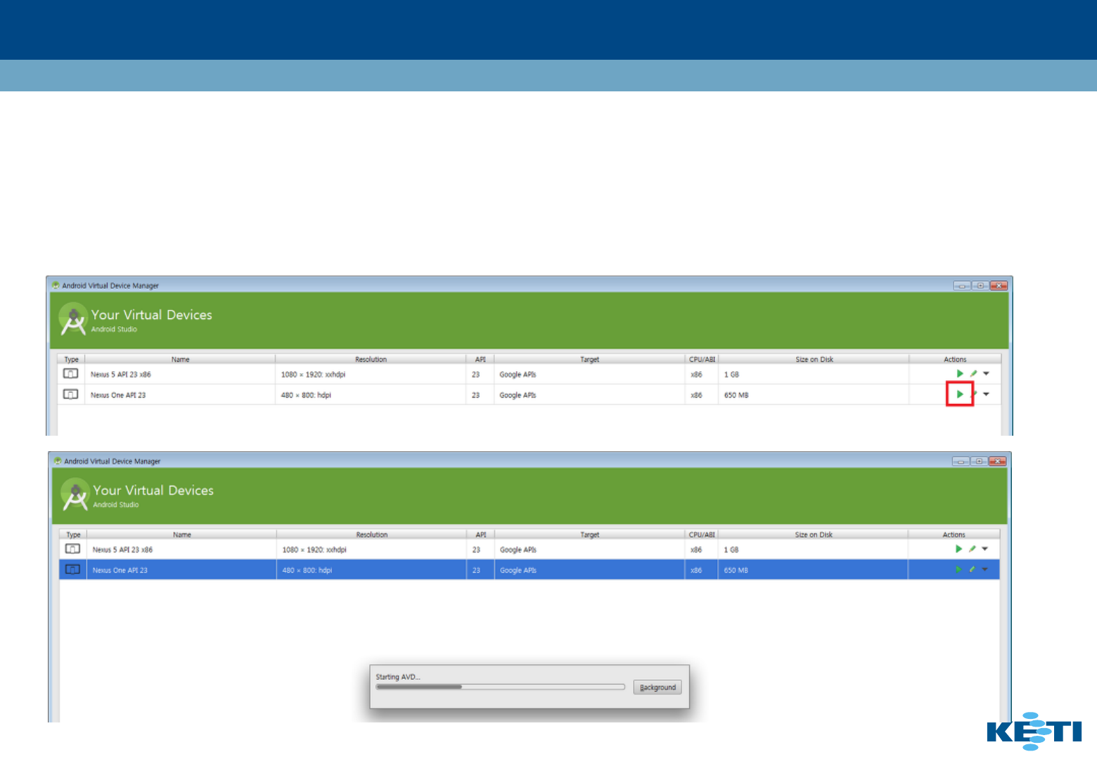Click "1080 × 1920: xxhdpi" cell in upper window
The width and height of the screenshot is (1097, 759).
[313, 375]
